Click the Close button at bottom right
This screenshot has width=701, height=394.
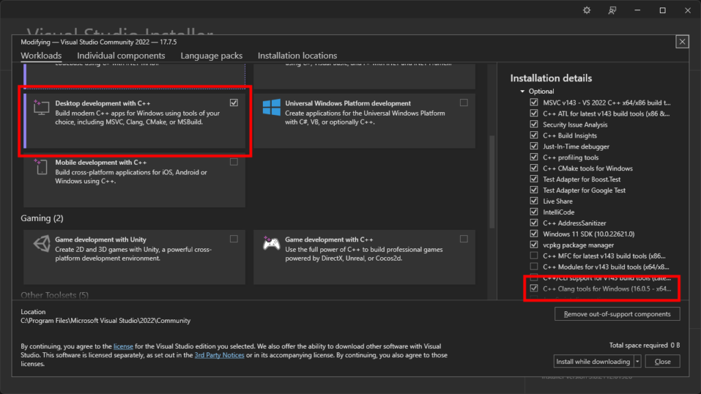click(663, 361)
